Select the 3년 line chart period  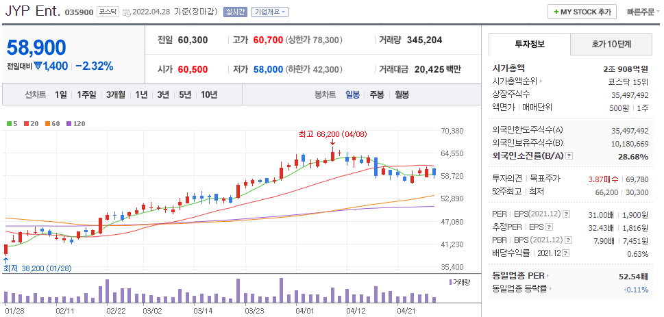(x=163, y=94)
